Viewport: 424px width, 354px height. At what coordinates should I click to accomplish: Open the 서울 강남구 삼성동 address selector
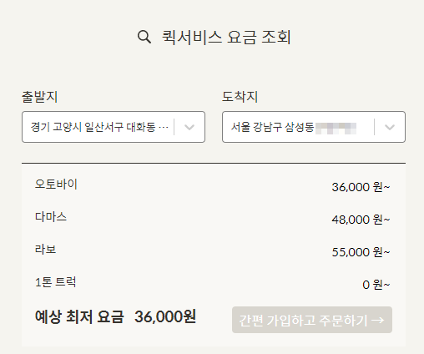coord(314,127)
